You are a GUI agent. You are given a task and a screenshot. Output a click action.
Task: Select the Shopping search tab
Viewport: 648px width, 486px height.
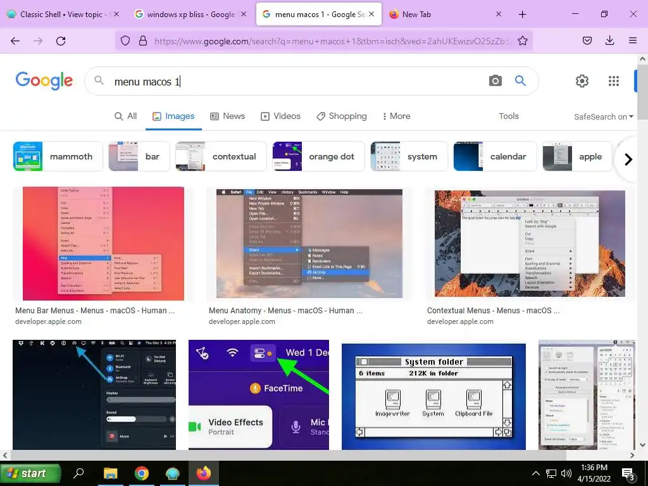(x=342, y=116)
